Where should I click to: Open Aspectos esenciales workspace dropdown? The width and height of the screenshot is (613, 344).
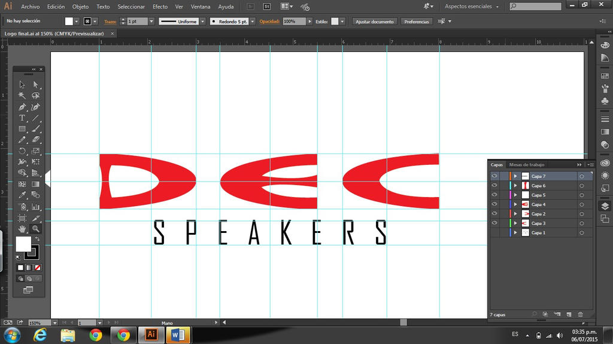[472, 6]
